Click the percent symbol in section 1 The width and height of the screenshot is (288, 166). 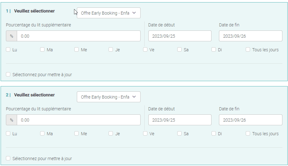pyautogui.click(x=12, y=36)
